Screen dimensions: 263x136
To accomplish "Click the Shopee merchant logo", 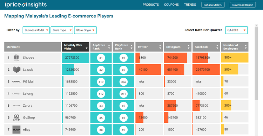I will [x=16, y=58].
